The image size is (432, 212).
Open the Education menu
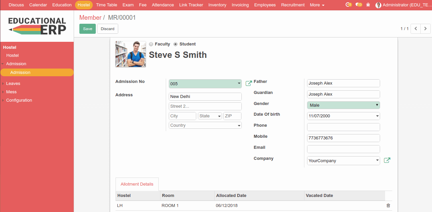62,5
